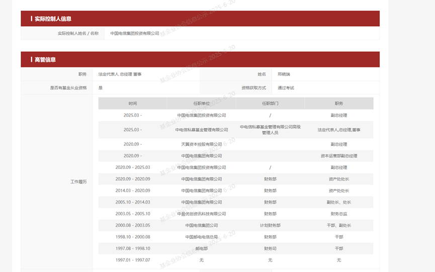Click the 时间 column header
Viewport: 435px width, 272px height.
[x=133, y=104]
